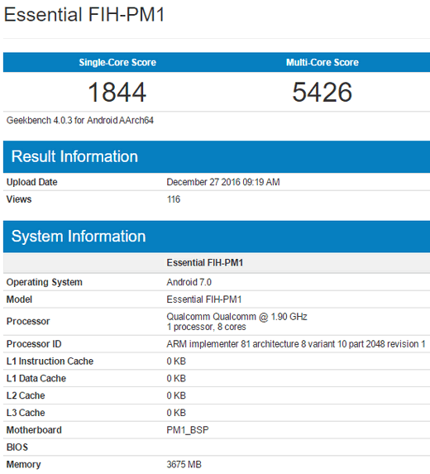Image resolution: width=430 pixels, height=474 pixels.
Task: Click the Upload Date label
Action: click(x=31, y=182)
